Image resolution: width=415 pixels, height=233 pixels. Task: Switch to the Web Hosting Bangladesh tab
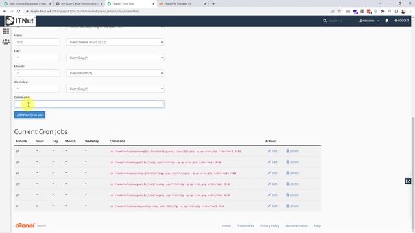pyautogui.click(x=27, y=4)
